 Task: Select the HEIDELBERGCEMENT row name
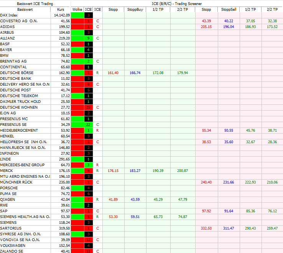19,131
